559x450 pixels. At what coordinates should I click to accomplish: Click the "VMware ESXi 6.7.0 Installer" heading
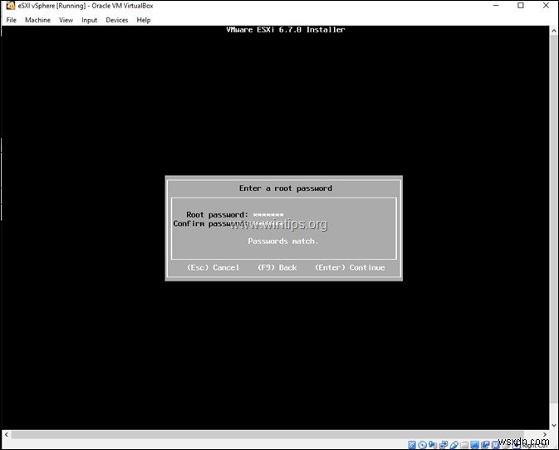(x=286, y=30)
